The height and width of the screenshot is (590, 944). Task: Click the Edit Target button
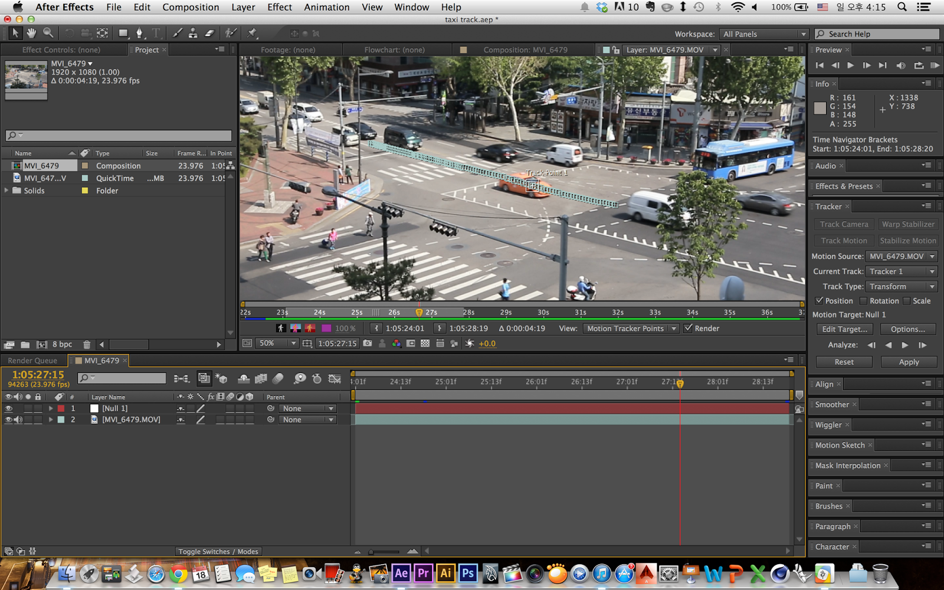[x=844, y=329]
